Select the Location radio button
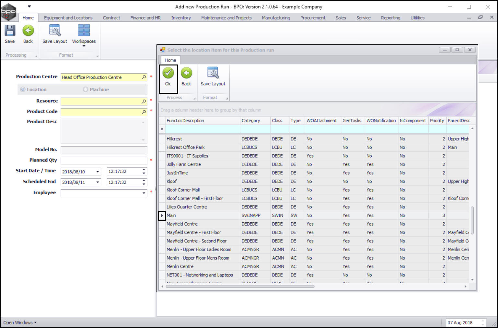 pos(23,89)
